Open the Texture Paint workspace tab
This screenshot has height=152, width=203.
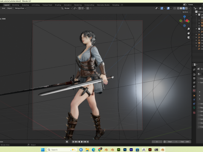tap(47, 5)
